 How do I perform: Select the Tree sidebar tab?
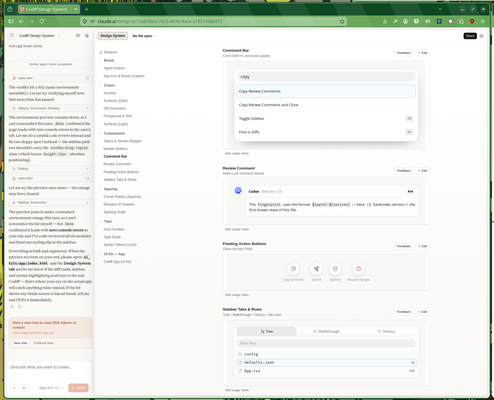click(x=267, y=332)
